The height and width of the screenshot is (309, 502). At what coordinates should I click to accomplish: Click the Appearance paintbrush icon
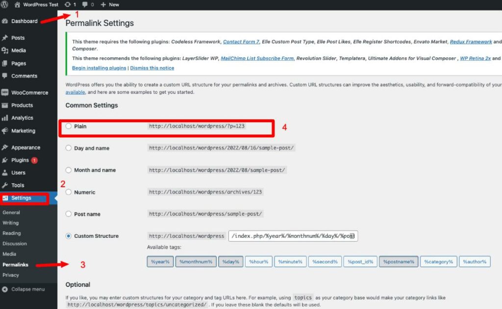[x=5, y=147]
